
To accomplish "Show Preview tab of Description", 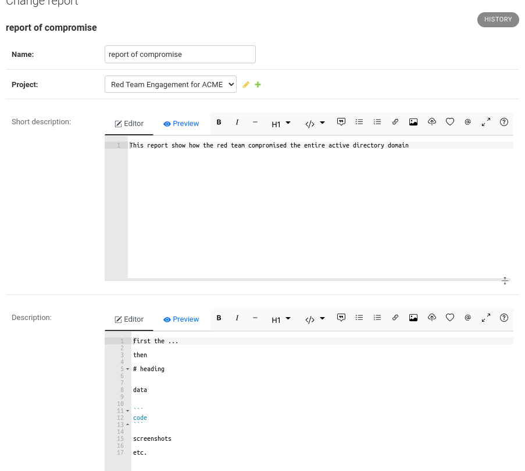I will (181, 319).
